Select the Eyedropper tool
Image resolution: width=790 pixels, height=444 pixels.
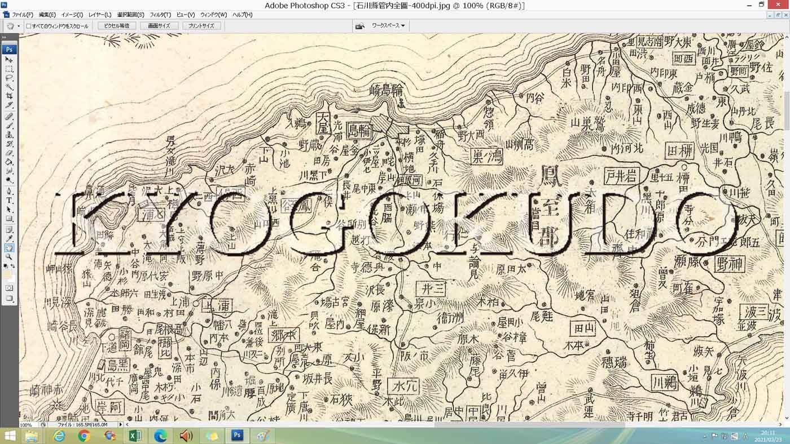point(9,239)
